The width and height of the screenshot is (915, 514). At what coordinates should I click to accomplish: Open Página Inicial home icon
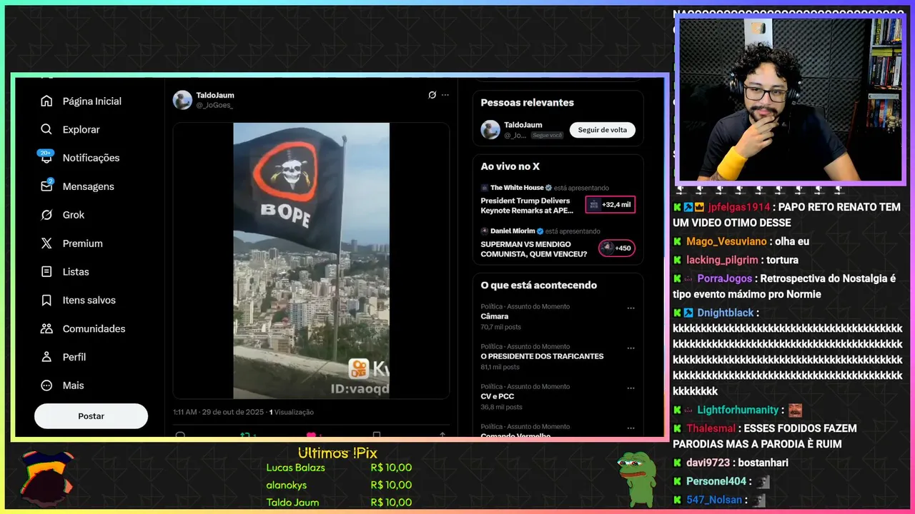(x=46, y=101)
